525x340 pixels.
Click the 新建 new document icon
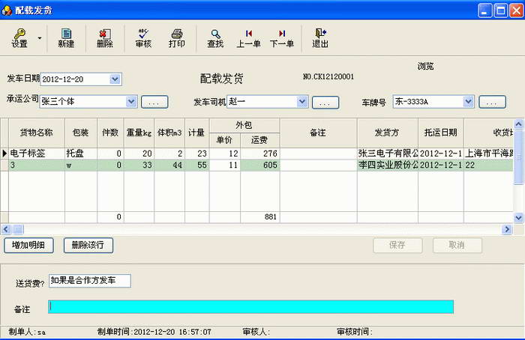click(x=66, y=38)
